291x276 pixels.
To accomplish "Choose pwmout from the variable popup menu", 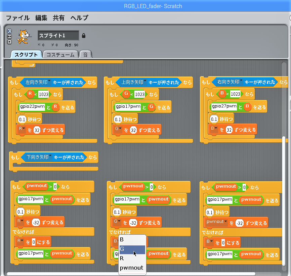I will click(132, 268).
